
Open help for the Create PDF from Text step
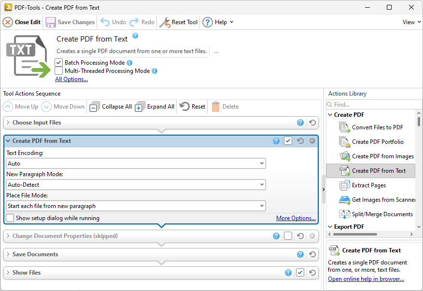[276, 141]
